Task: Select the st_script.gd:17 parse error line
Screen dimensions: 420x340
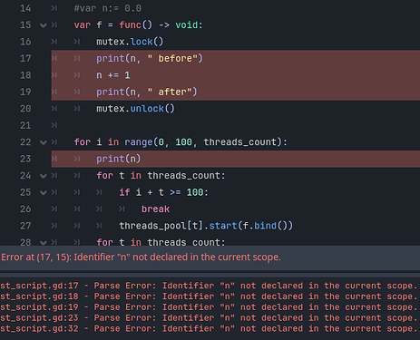Action: coord(209,286)
